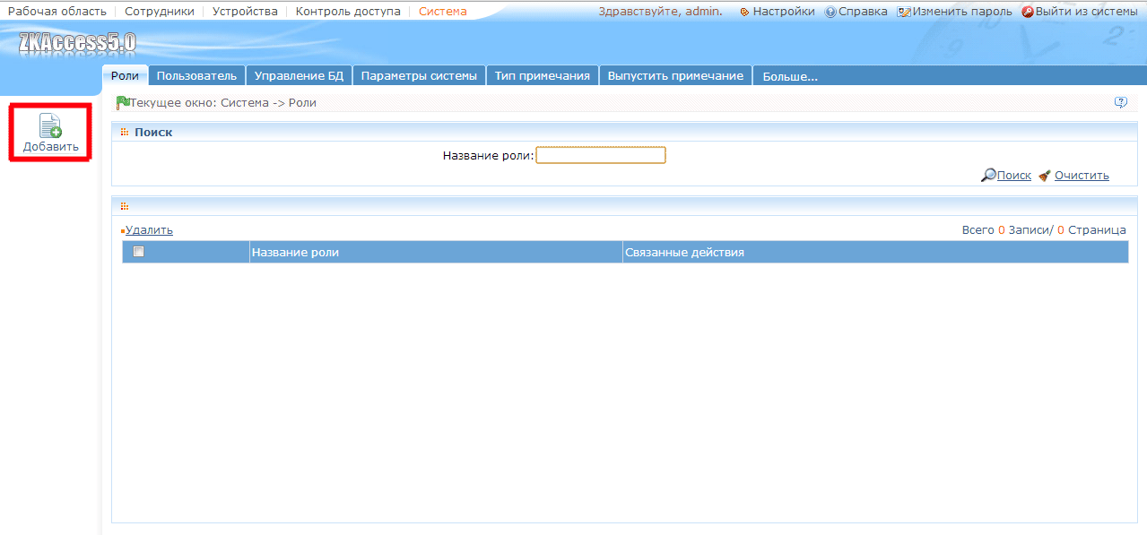The image size is (1147, 535).
Task: Click the Название роли column header
Action: tap(436, 252)
